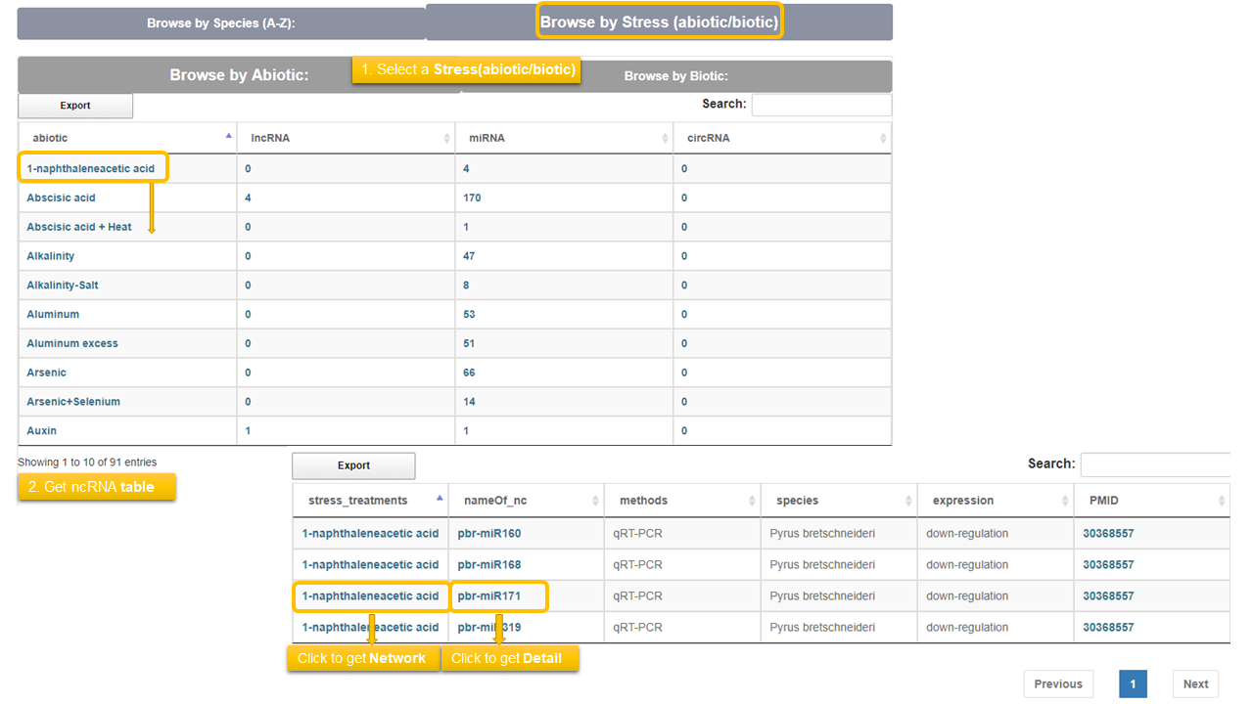Open PMID 30368557 for pbr-miR160

tap(1108, 533)
